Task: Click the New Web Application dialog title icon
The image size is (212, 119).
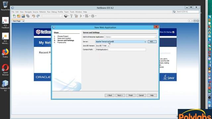Action: click(x=54, y=27)
